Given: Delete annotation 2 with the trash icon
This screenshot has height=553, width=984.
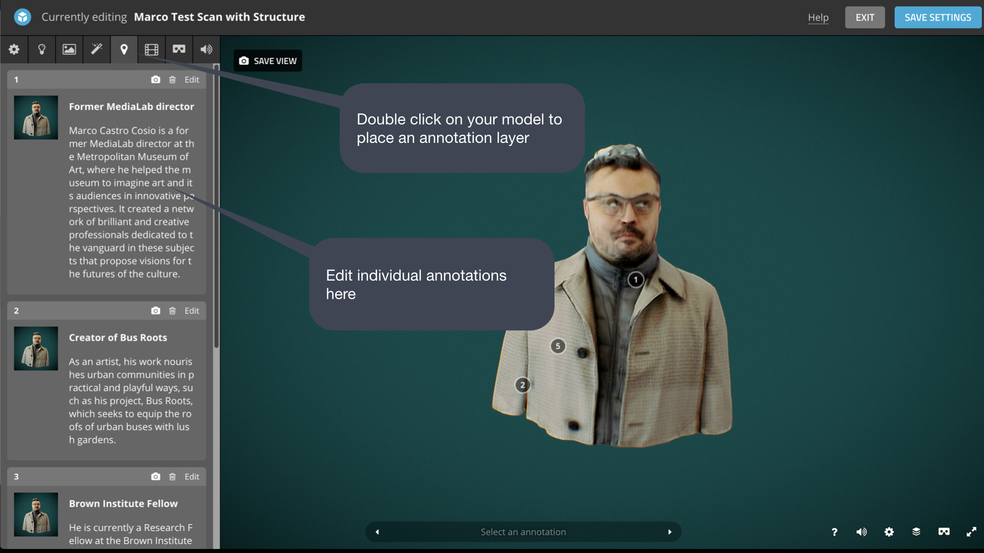Looking at the screenshot, I should [173, 311].
